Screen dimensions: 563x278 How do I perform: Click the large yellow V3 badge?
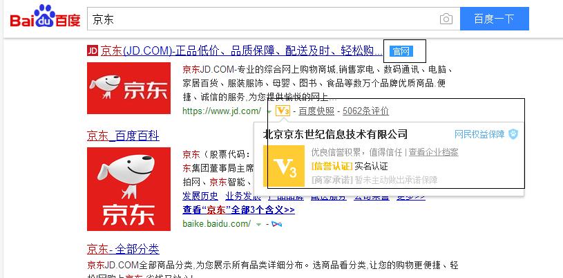point(284,166)
